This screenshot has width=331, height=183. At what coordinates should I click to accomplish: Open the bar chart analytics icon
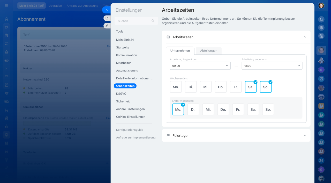tap(6, 126)
